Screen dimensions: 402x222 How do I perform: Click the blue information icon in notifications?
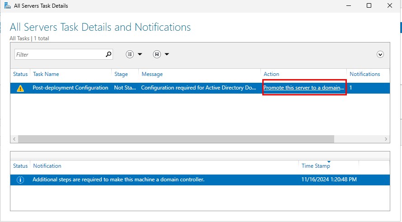(20, 180)
